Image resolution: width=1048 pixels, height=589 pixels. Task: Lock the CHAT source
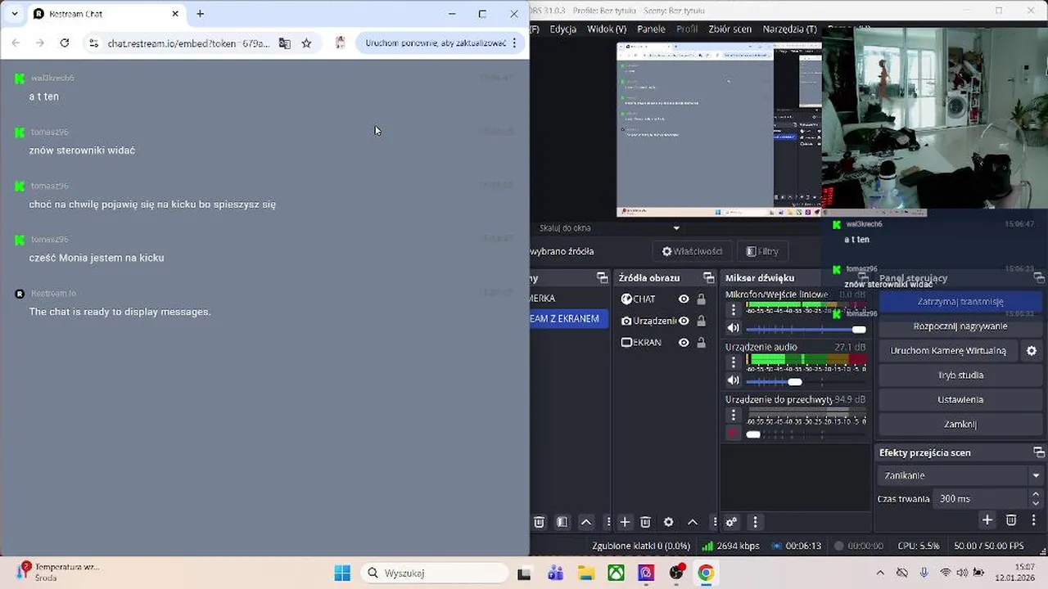[701, 299]
